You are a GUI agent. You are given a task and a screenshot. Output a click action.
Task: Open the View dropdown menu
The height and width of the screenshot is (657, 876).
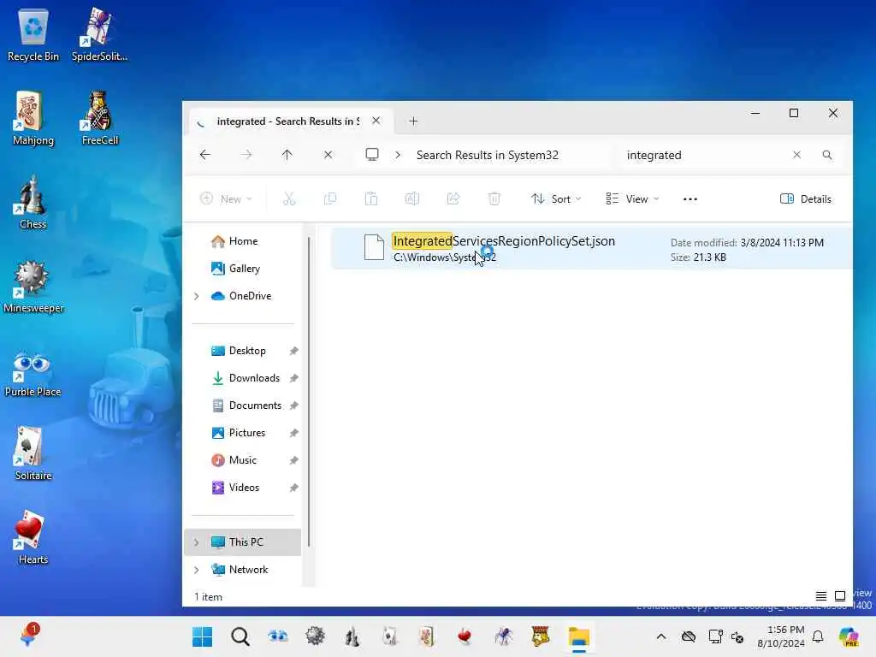[x=632, y=198]
